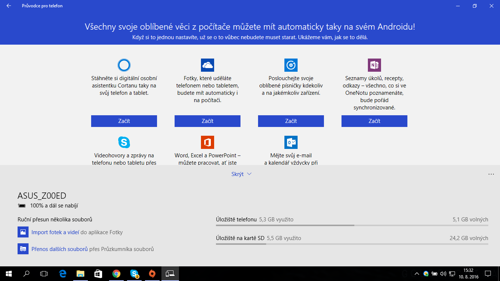Click the Úložiště na kartě SD bar
This screenshot has height=281, width=500.
352,244
